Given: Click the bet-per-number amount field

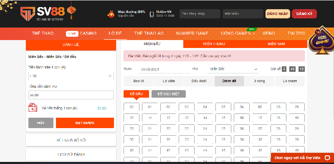Looking at the screenshot, I should click(x=71, y=76).
